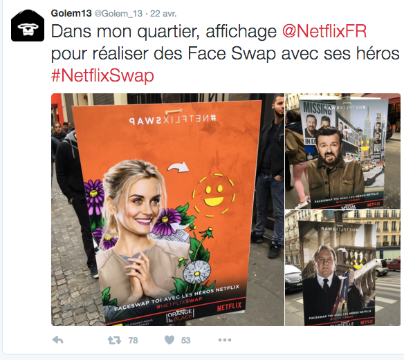404x360 pixels.
Task: Open the Times Square bearded man poster photo
Action: (x=342, y=151)
